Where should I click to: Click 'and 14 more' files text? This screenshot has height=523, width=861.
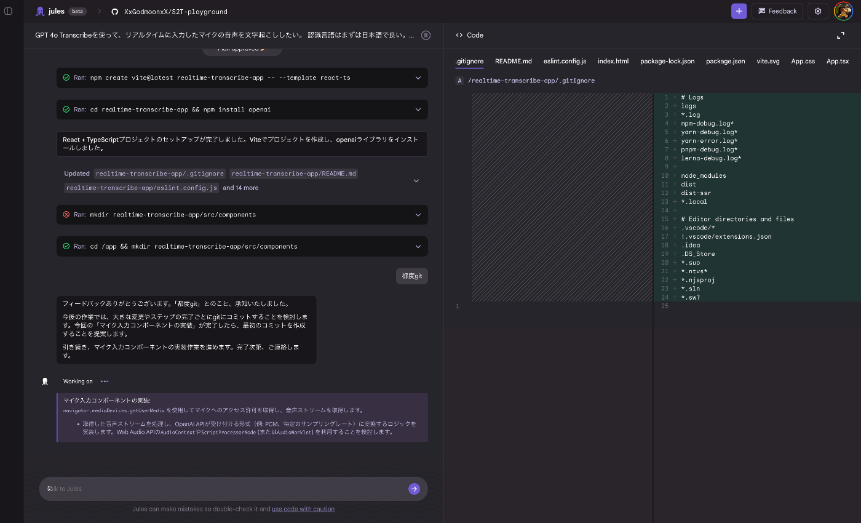240,188
